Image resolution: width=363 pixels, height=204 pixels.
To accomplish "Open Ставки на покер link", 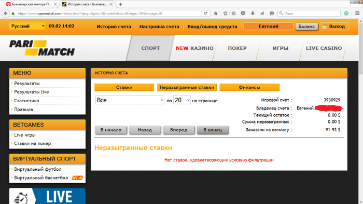I will click(32, 143).
